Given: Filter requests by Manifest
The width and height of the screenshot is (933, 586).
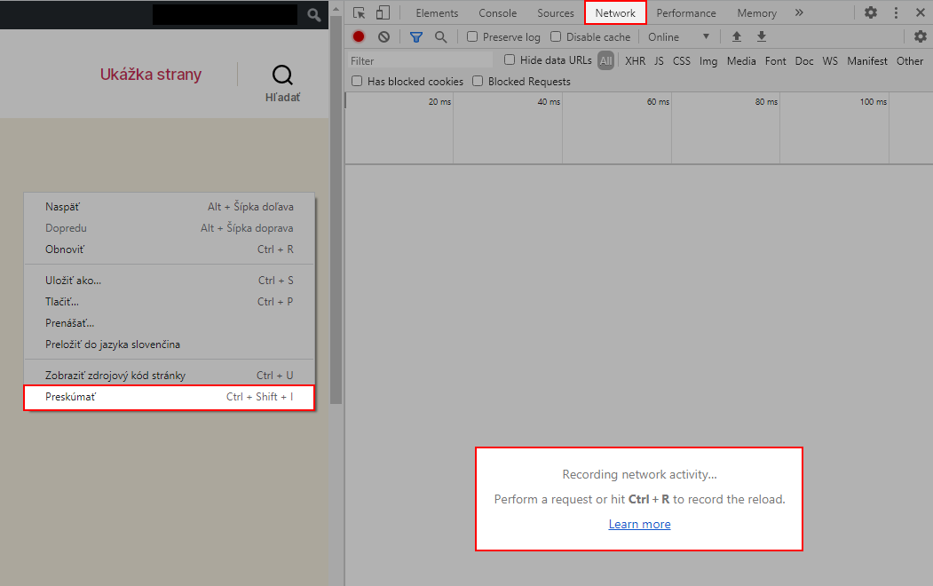Looking at the screenshot, I should coord(867,60).
